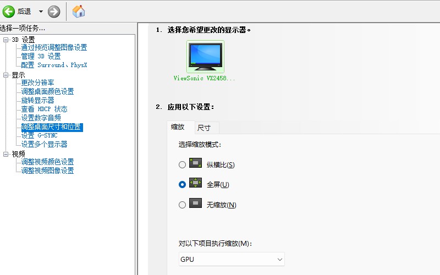Image resolution: width=440 pixels, height=275 pixels.
Task: Open 设置数字音频
Action: [41, 118]
